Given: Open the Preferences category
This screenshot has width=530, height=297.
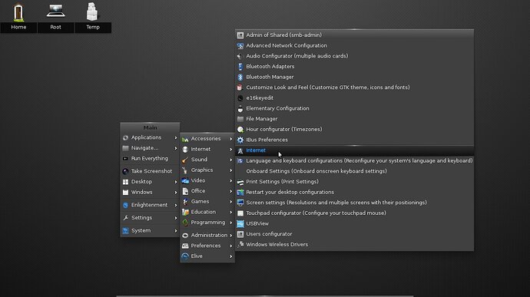Looking at the screenshot, I should point(207,246).
